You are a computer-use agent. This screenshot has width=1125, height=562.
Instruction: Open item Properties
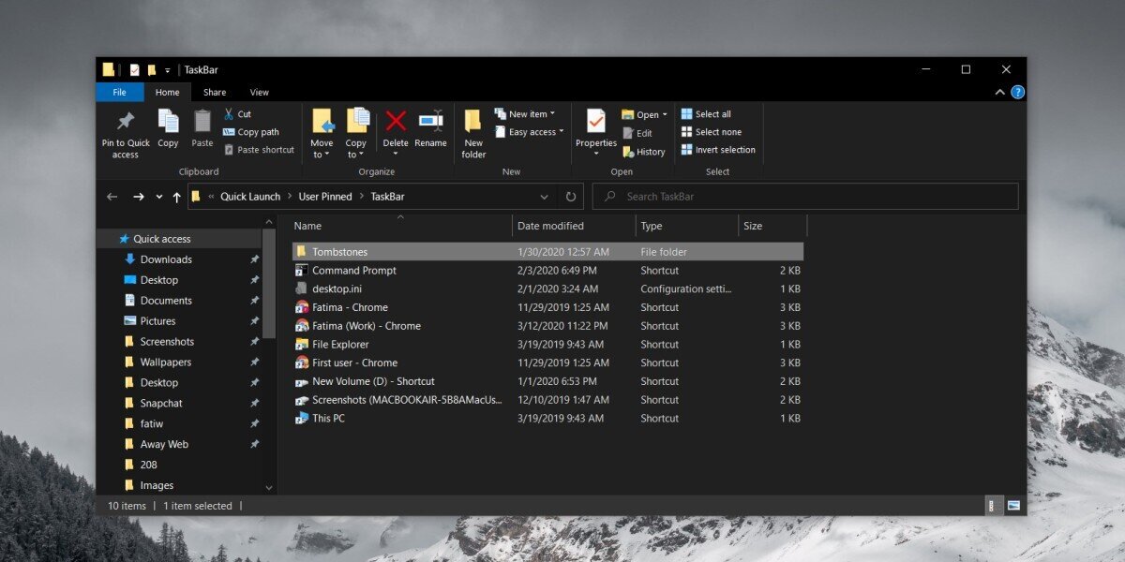pyautogui.click(x=595, y=131)
